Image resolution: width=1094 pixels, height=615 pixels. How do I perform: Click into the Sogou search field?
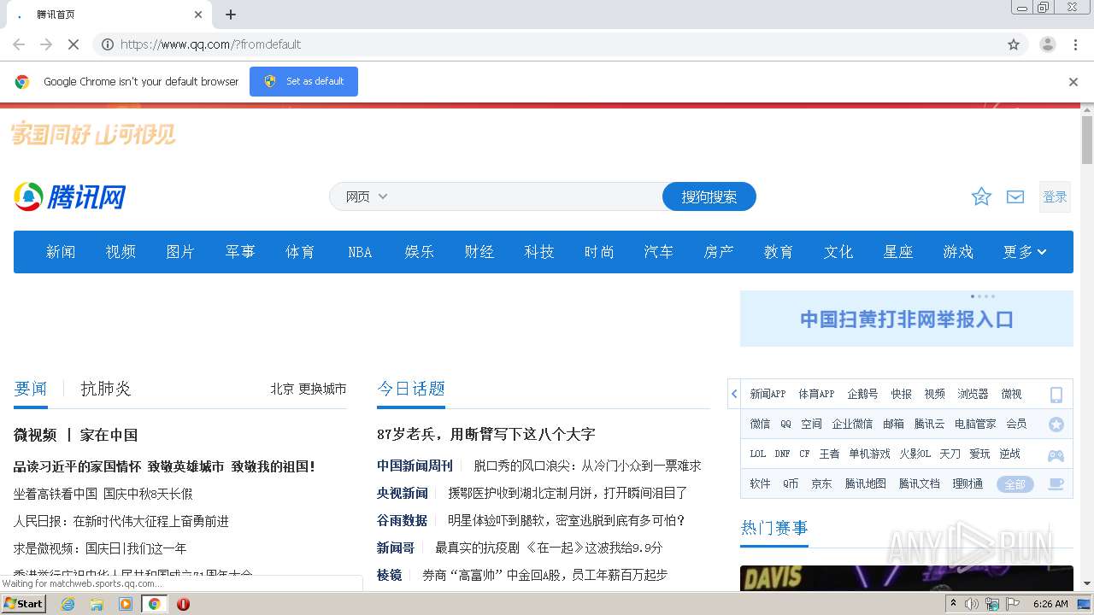[x=526, y=196]
